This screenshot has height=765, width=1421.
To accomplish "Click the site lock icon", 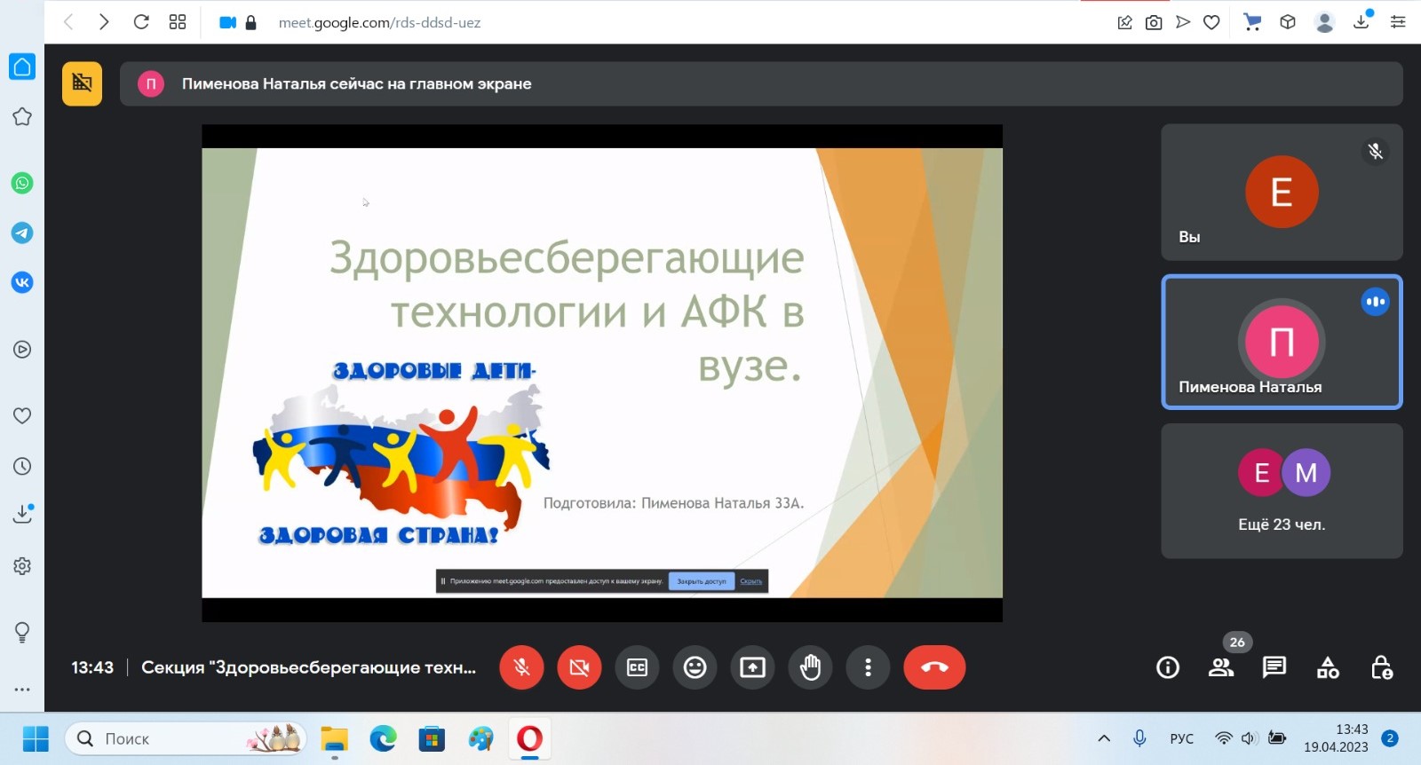I will (x=250, y=22).
